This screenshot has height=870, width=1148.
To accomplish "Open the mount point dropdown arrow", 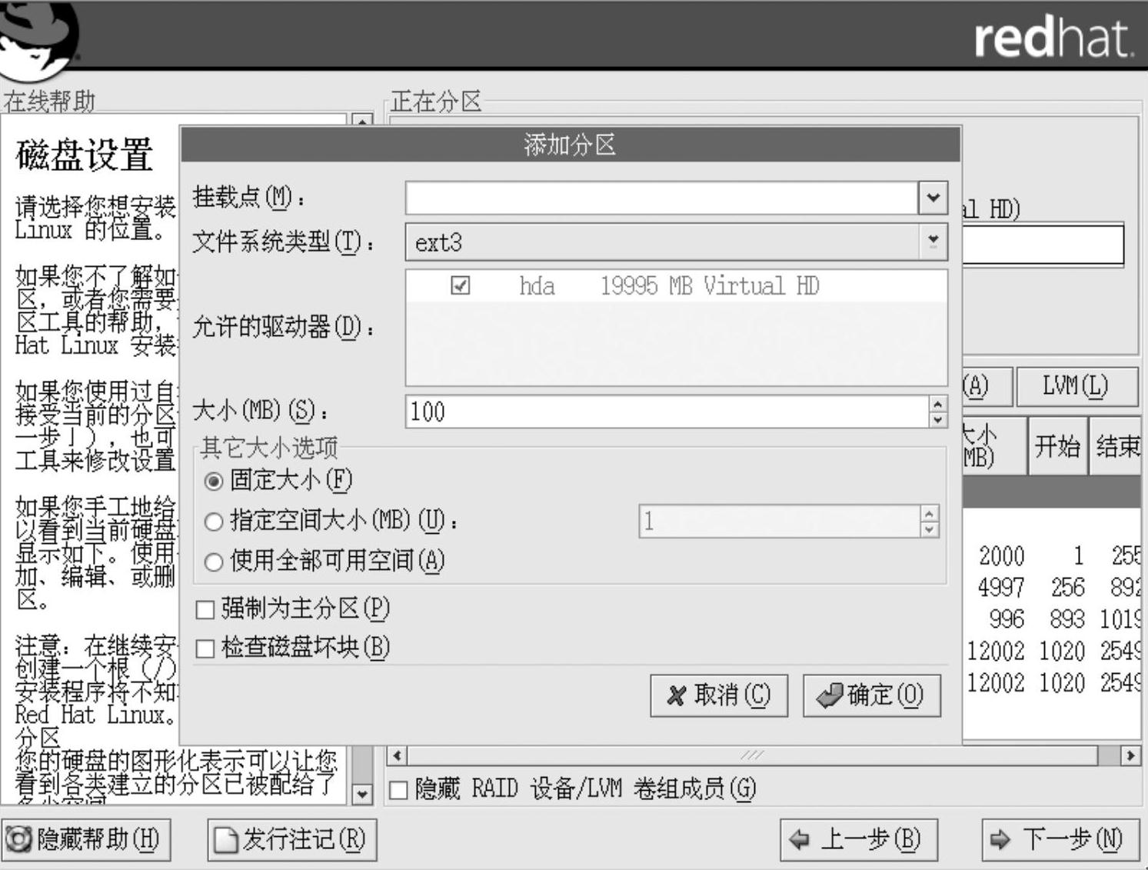I will [933, 198].
